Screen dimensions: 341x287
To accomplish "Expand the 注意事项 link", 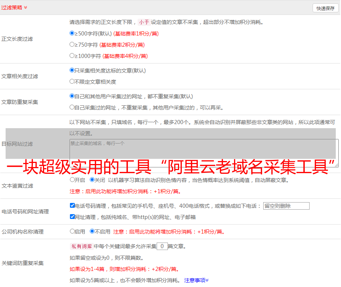I will click(x=196, y=280).
